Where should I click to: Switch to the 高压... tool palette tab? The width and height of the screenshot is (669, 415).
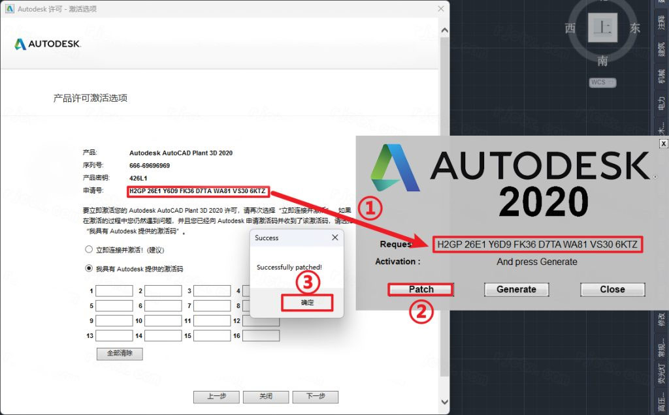tap(661, 403)
